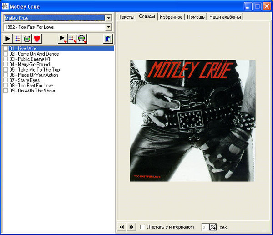Open the Наши альбомы tab
Screen dimensions: 273x235
(225, 17)
